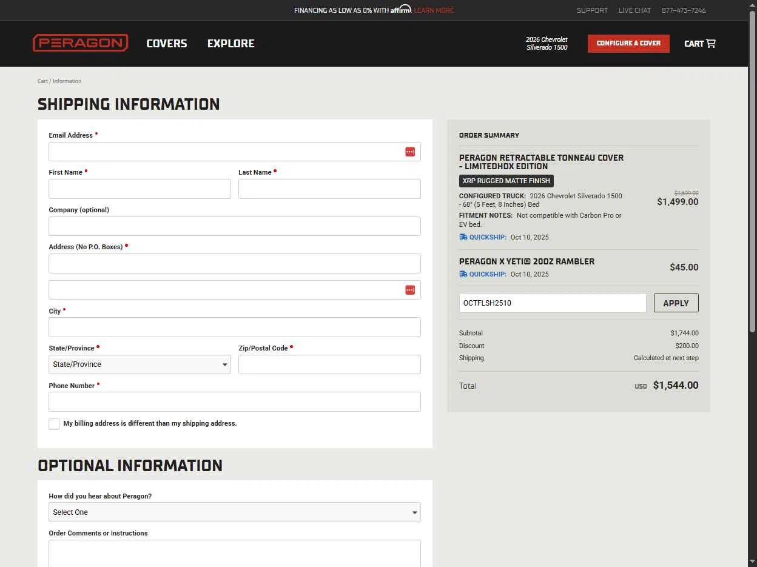
Task: Click Peragon Retractable Tonneau Cover title
Action: [541, 162]
